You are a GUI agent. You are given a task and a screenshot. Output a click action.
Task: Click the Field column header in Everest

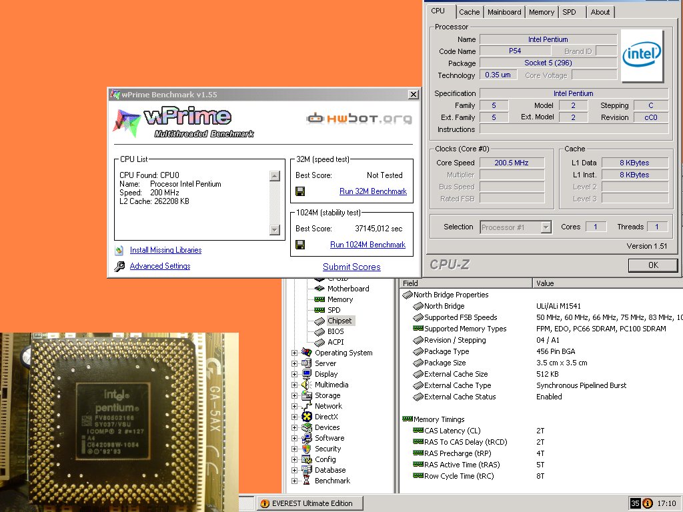click(466, 283)
